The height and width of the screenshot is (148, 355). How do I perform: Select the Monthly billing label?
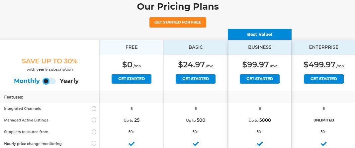click(27, 81)
